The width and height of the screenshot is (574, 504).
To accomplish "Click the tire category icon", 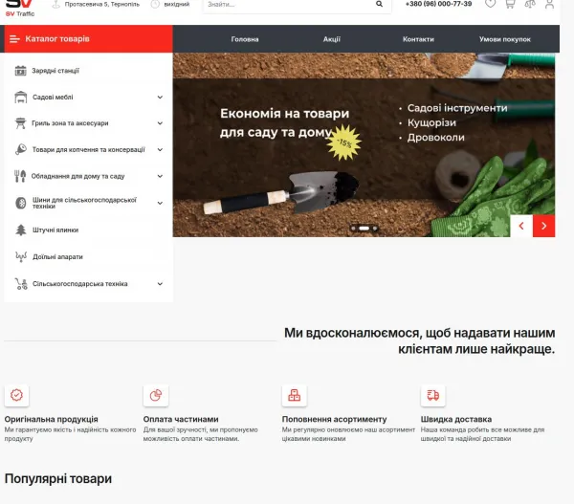I will pyautogui.click(x=21, y=203).
